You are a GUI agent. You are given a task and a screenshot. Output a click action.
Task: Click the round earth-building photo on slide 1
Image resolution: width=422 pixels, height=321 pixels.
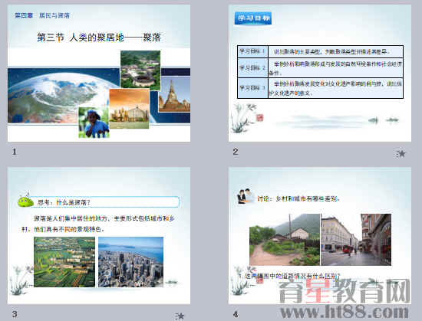pos(140,70)
